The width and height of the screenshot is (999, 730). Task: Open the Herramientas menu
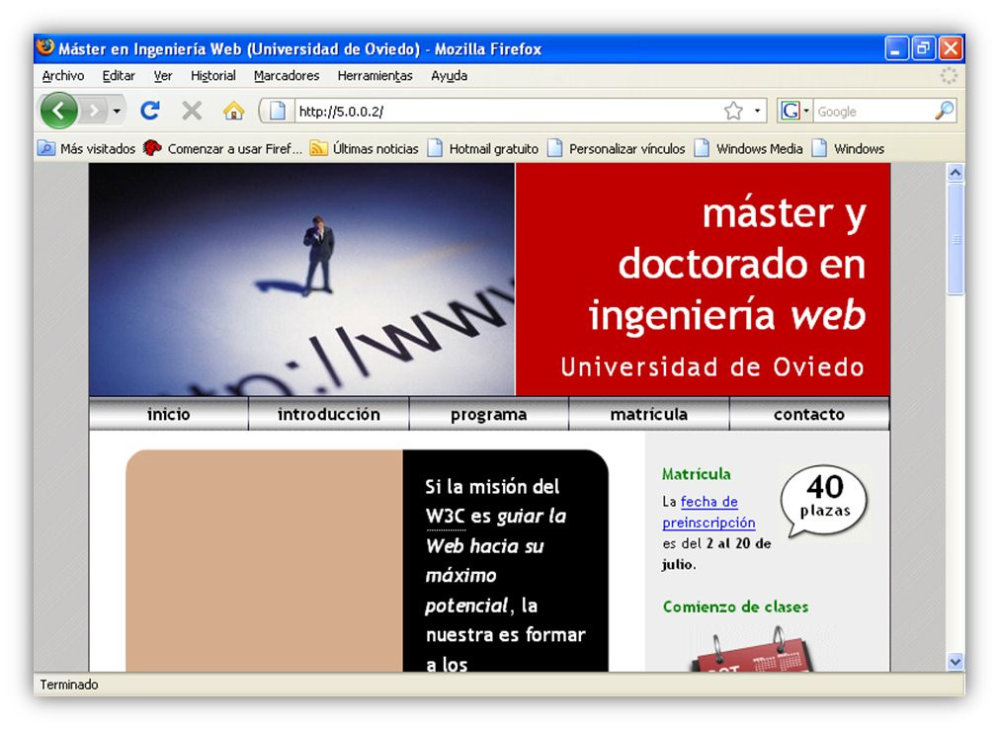click(x=375, y=76)
